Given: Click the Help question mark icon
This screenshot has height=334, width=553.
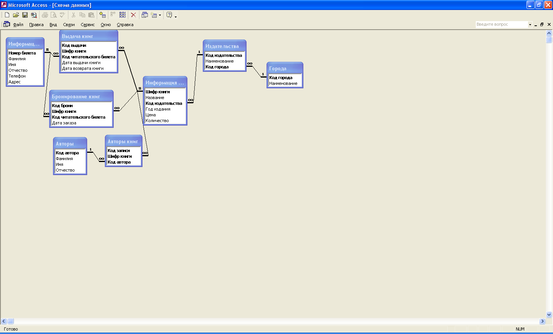Looking at the screenshot, I should [x=169, y=15].
